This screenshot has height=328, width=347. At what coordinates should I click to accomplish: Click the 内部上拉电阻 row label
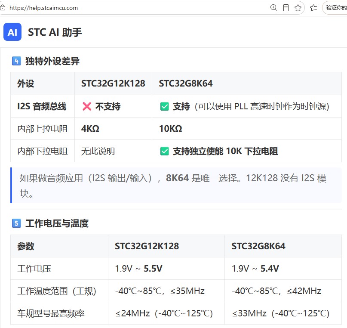tap(43, 129)
